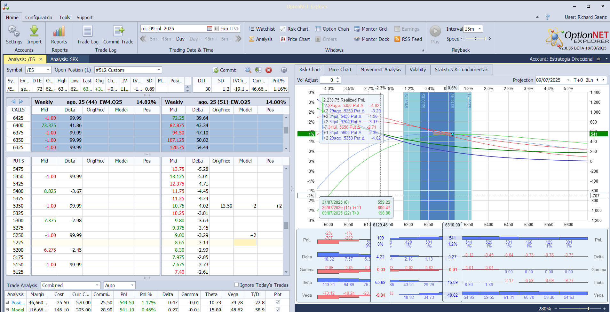The image size is (610, 312).
Task: Click the Commit button with green icon
Action: [x=225, y=70]
